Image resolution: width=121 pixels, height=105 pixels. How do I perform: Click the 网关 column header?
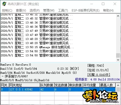[x=5, y=85]
